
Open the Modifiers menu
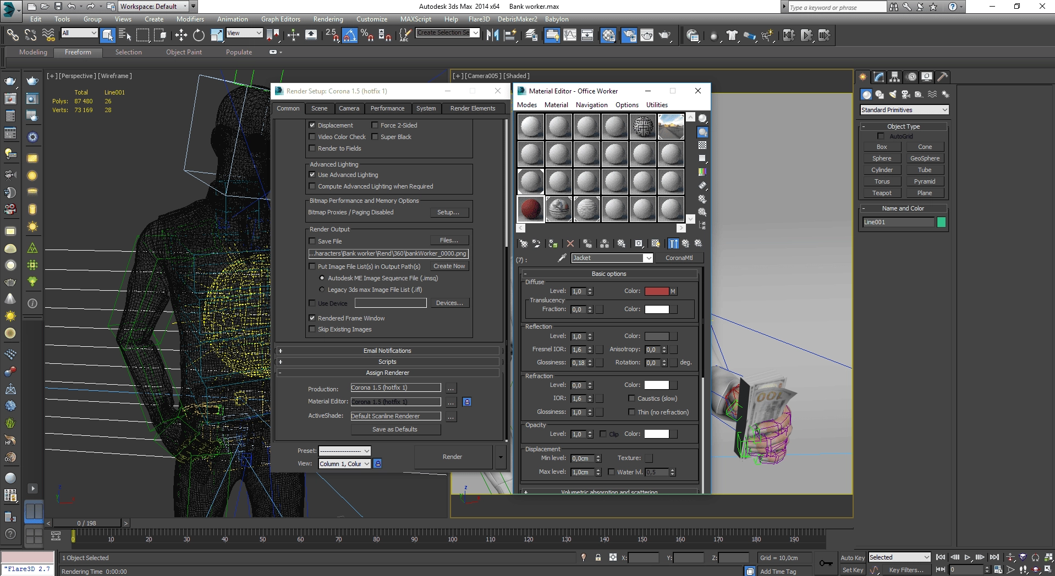tap(190, 19)
